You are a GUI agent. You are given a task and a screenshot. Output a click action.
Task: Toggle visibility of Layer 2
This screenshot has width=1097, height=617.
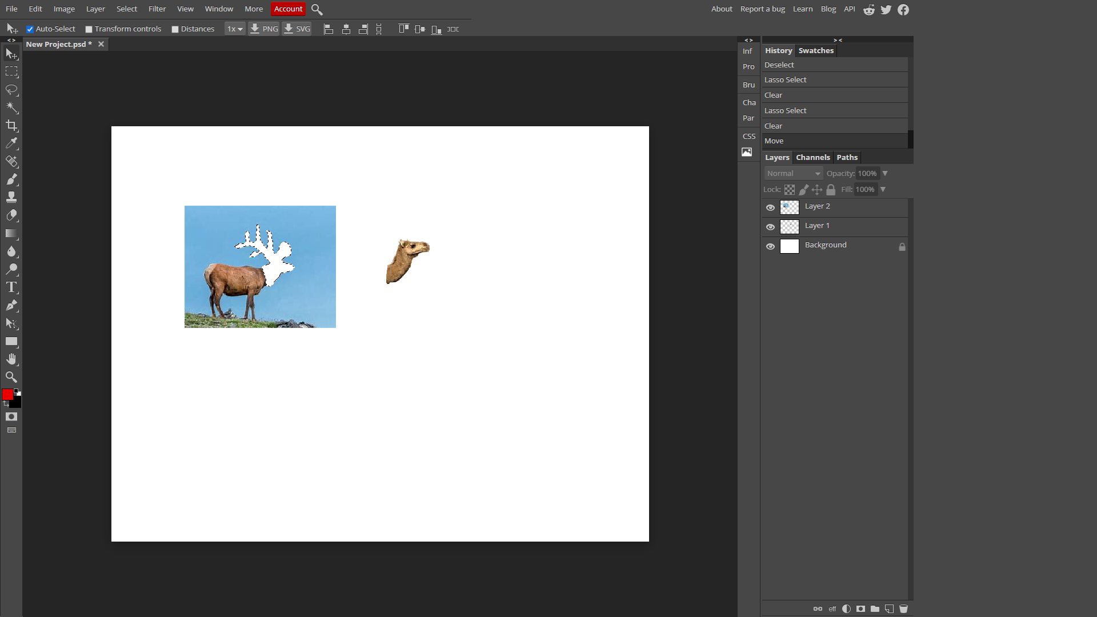[770, 206]
